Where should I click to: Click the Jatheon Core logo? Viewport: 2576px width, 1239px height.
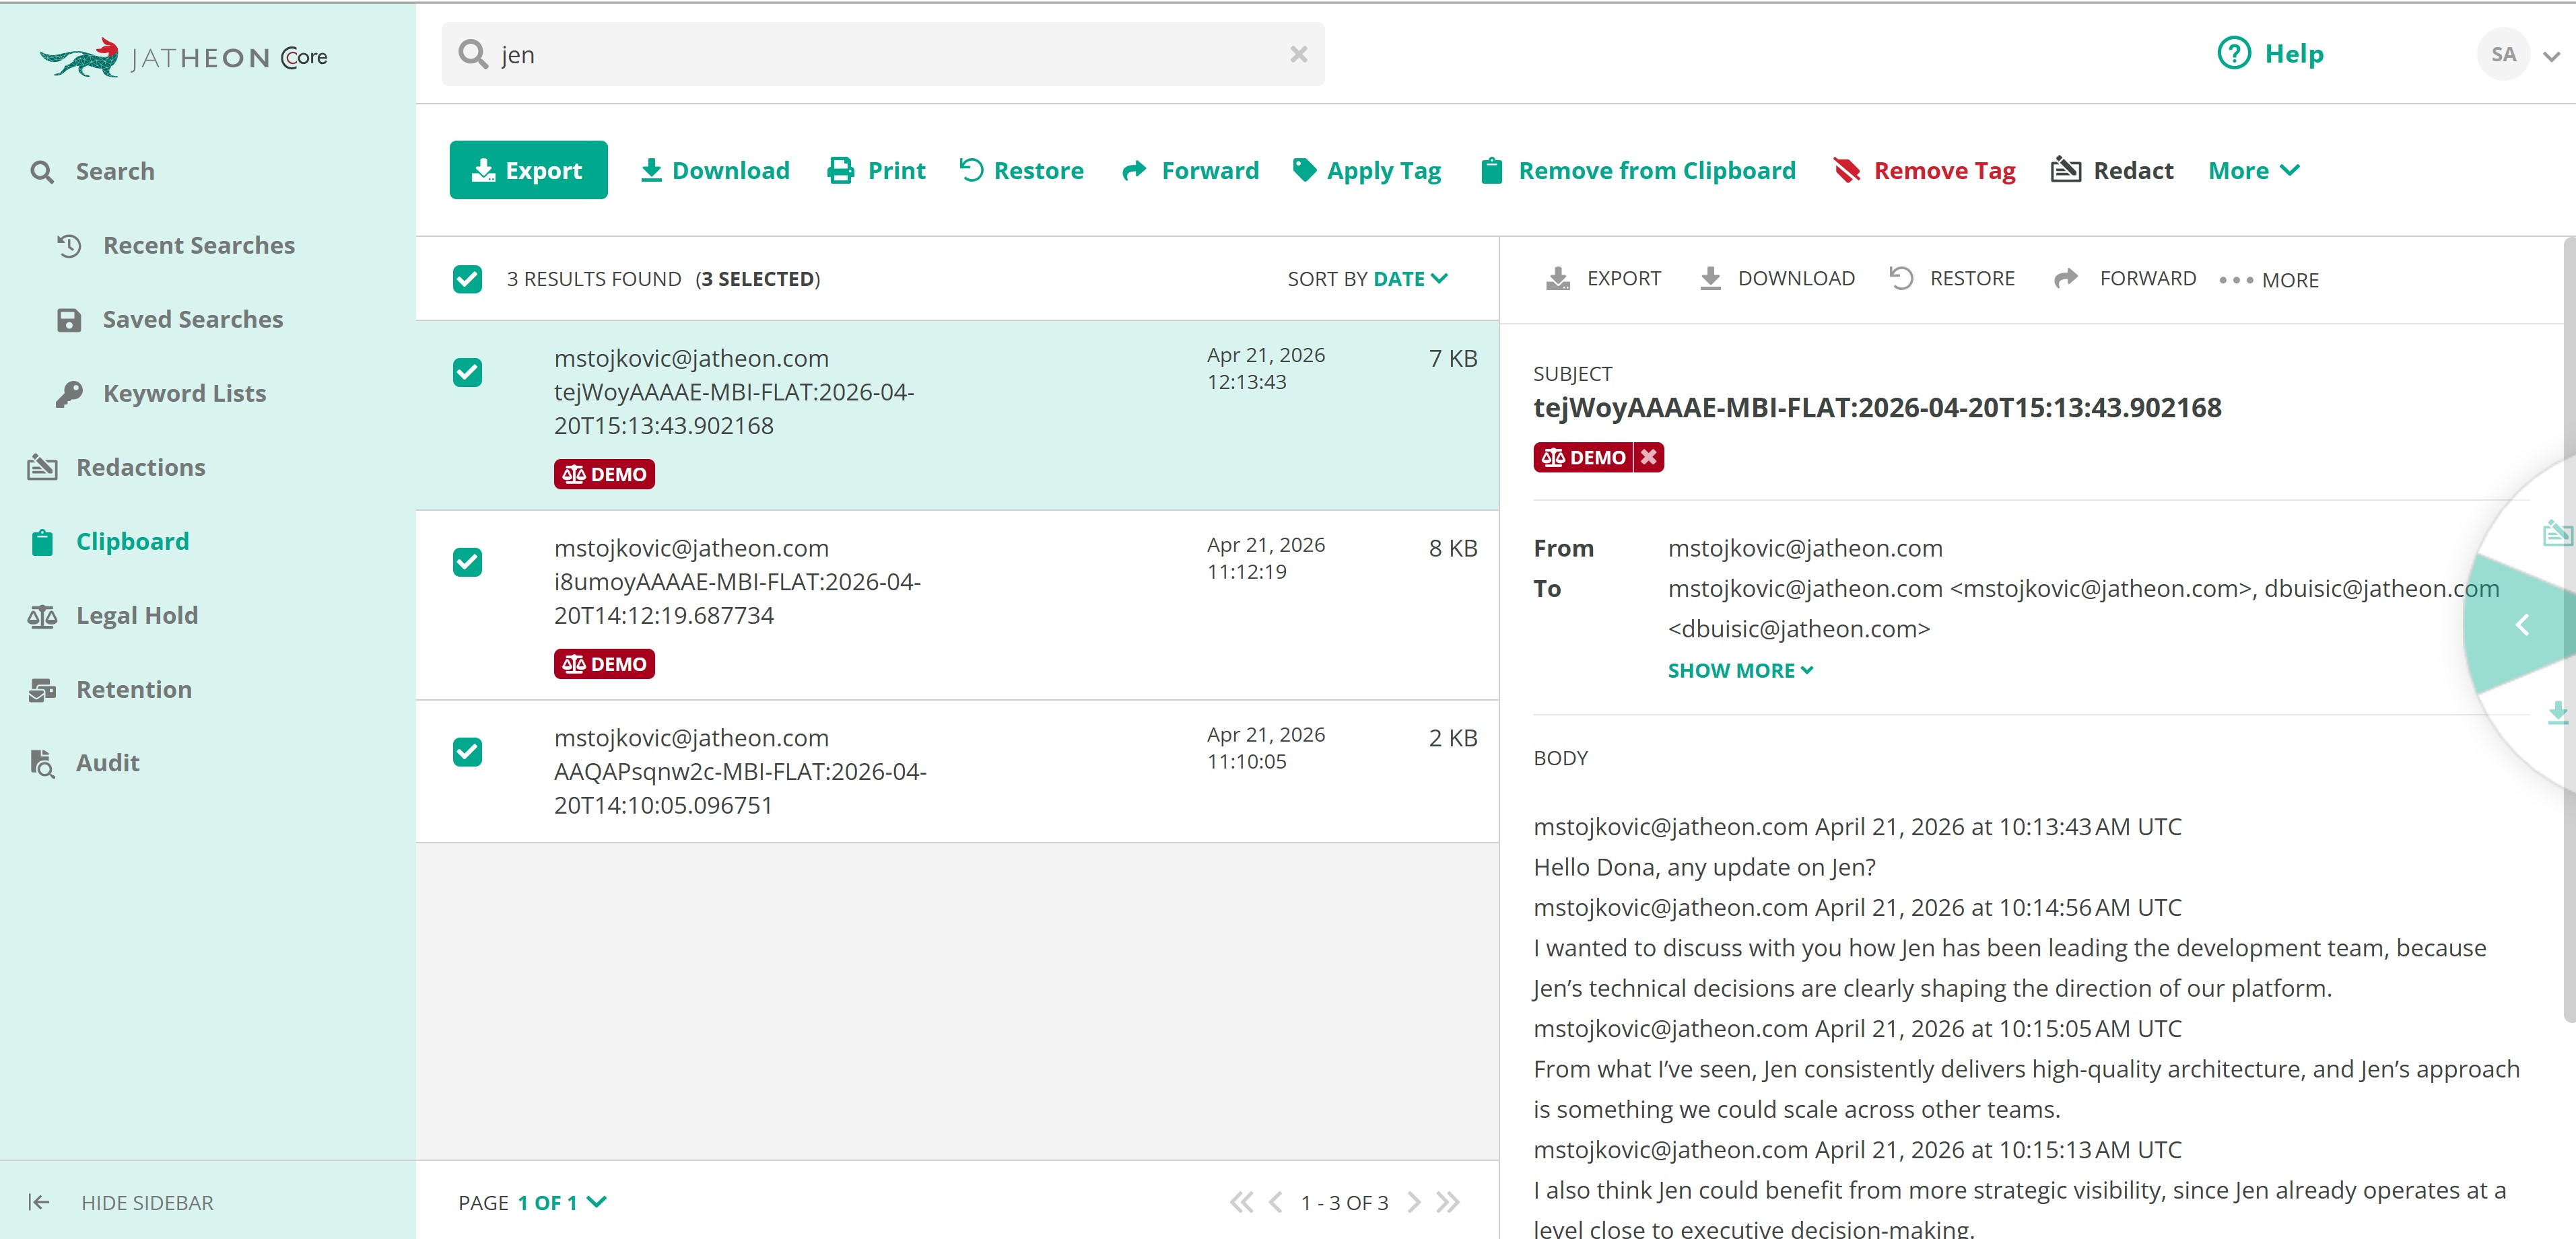[184, 57]
